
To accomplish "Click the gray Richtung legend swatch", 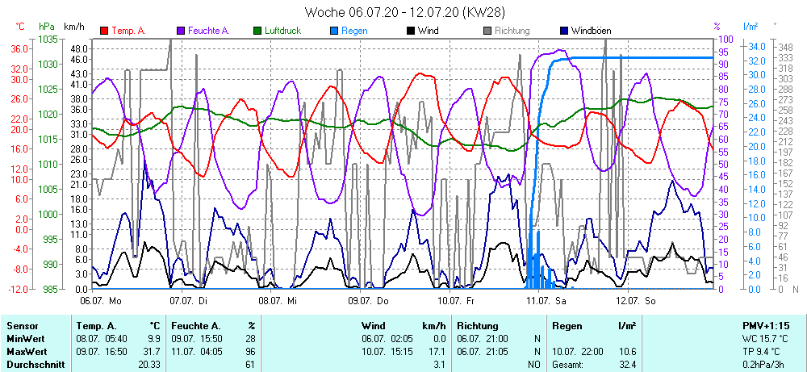I will coord(487,31).
